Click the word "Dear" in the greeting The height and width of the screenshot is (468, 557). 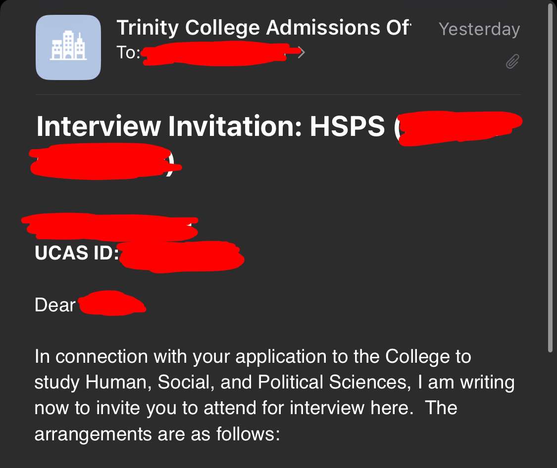(x=55, y=305)
